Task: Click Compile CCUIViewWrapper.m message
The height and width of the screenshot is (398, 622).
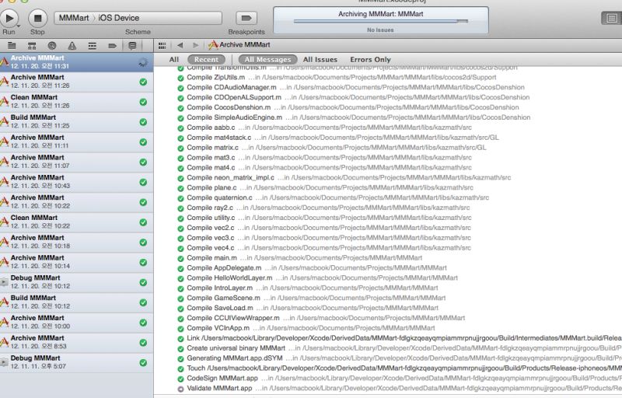Action: (321, 318)
